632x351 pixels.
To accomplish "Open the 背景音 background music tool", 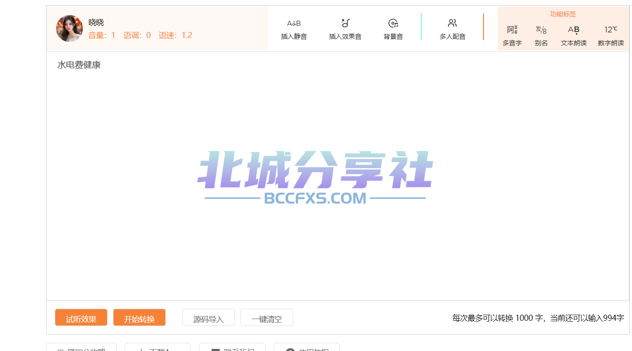I will click(393, 29).
